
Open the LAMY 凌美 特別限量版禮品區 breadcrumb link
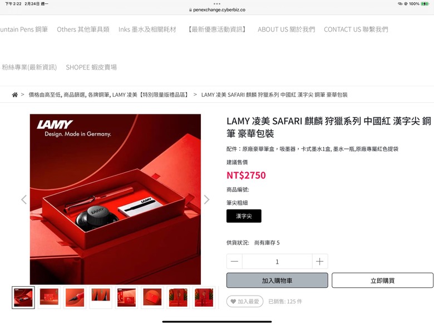(151, 95)
